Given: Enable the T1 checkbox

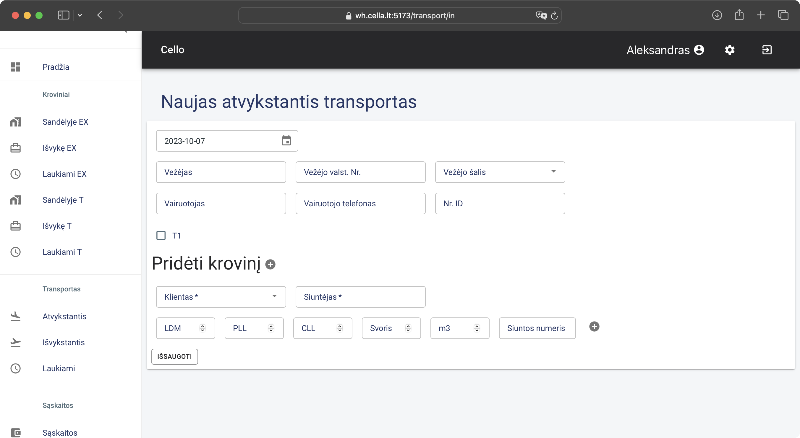Looking at the screenshot, I should coord(161,235).
